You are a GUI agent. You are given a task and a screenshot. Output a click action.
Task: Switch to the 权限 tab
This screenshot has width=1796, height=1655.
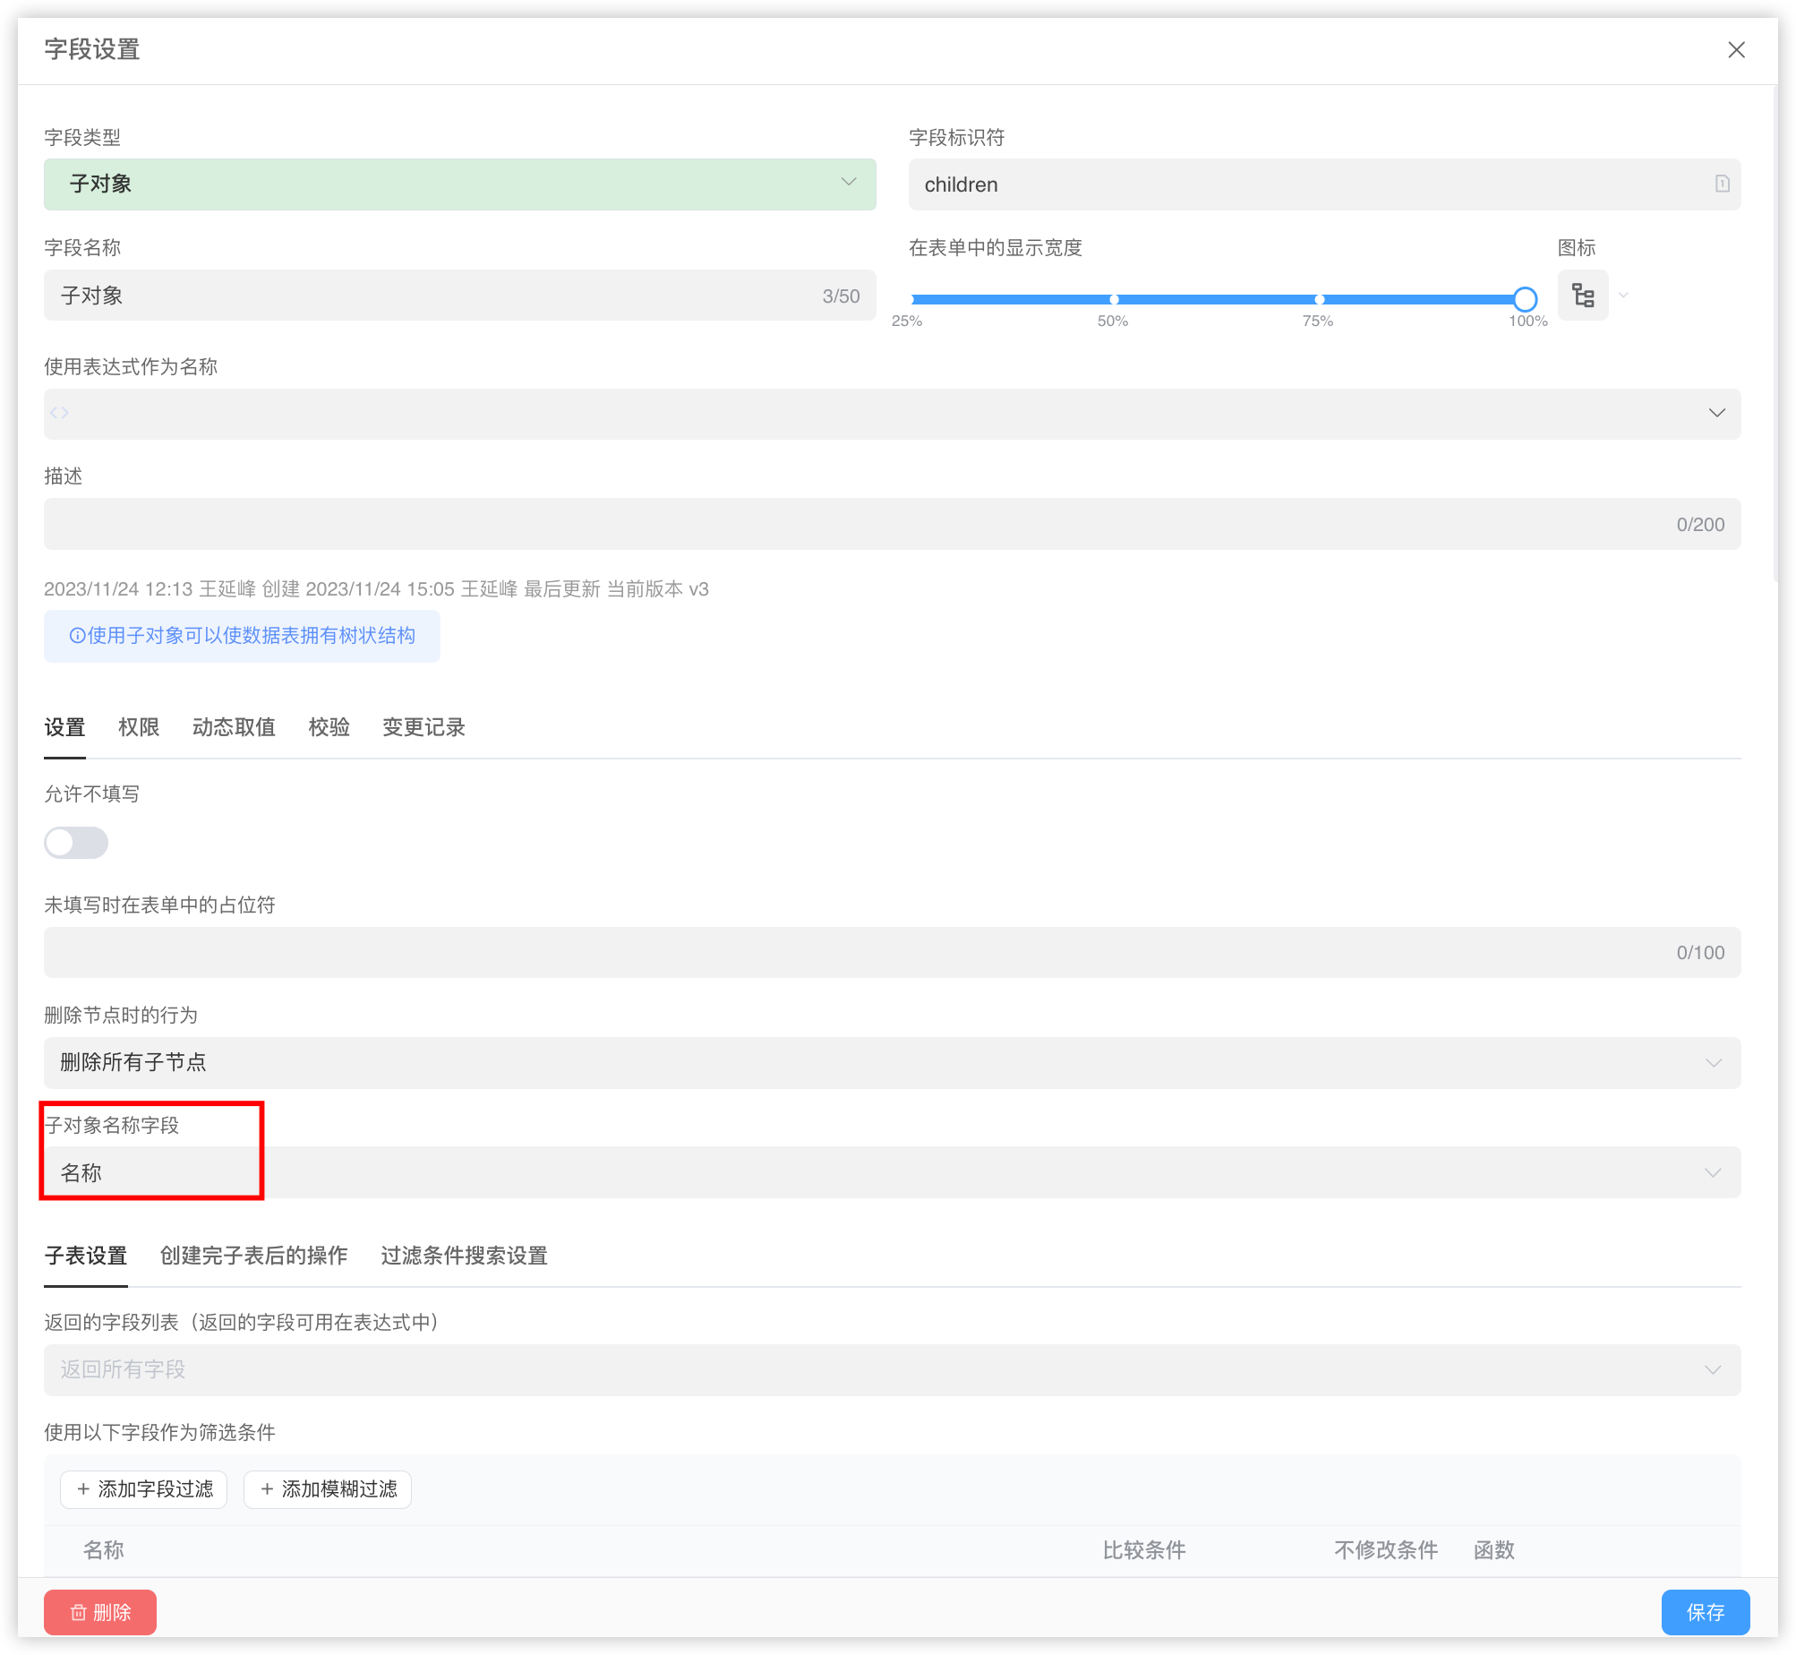tap(139, 727)
